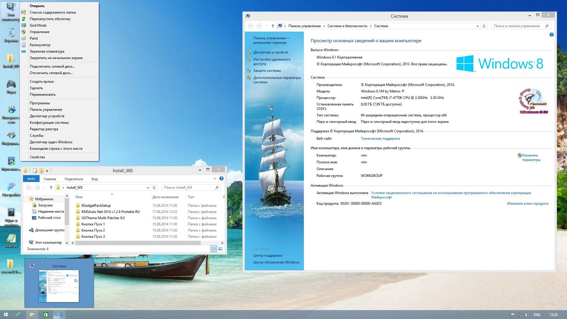
Task: Select Редактор реестра in context menu
Action: pyautogui.click(x=59, y=129)
